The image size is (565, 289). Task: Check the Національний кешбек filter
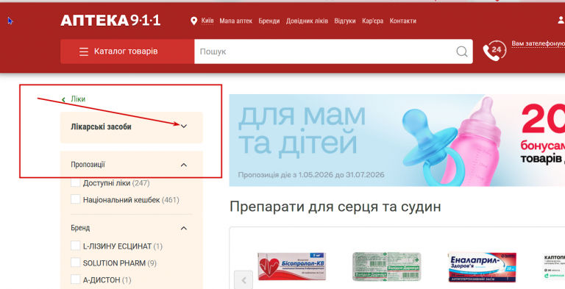(x=75, y=199)
